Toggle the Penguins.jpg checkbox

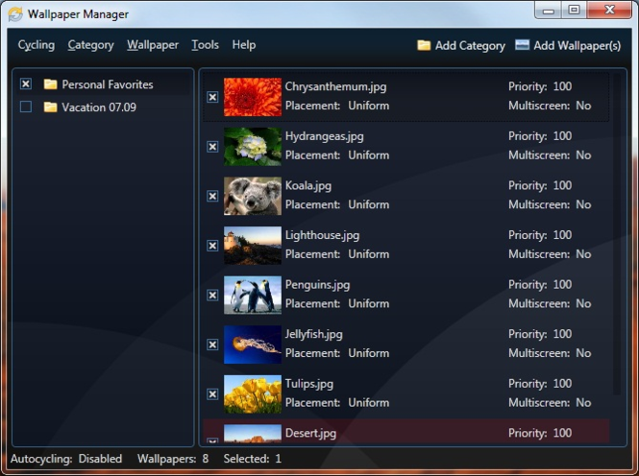[x=212, y=295]
